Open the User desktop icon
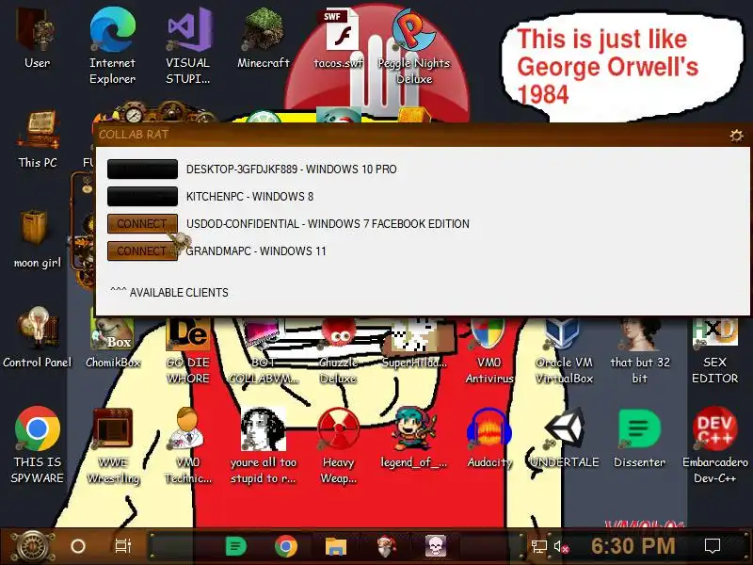Screen dimensions: 753x565 (x=37, y=39)
